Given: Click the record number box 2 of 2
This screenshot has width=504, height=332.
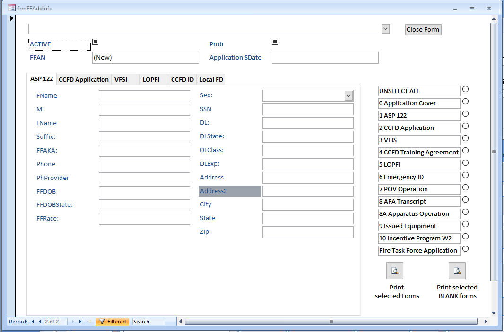Looking at the screenshot, I should 56,322.
